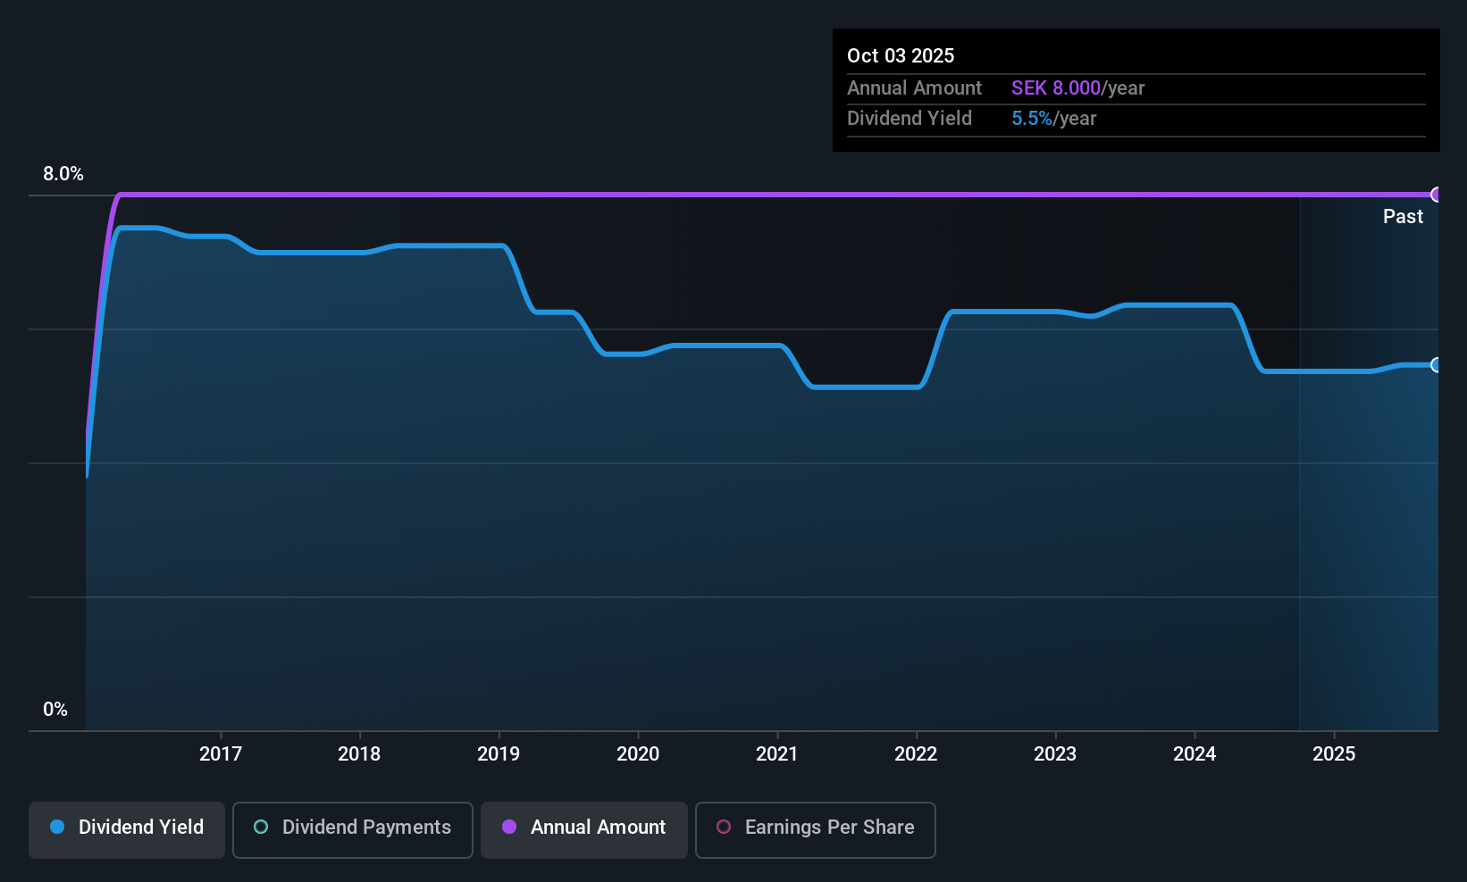
Task: Select the blue Dividend Yield legend dot
Action: coord(57,828)
